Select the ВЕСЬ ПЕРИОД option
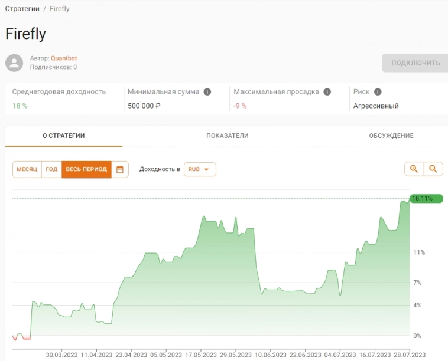This screenshot has height=361, width=448. click(x=86, y=169)
